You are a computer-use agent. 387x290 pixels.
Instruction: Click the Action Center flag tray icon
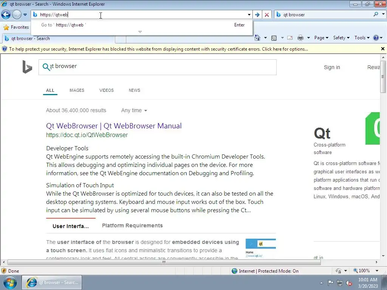tap(330, 282)
